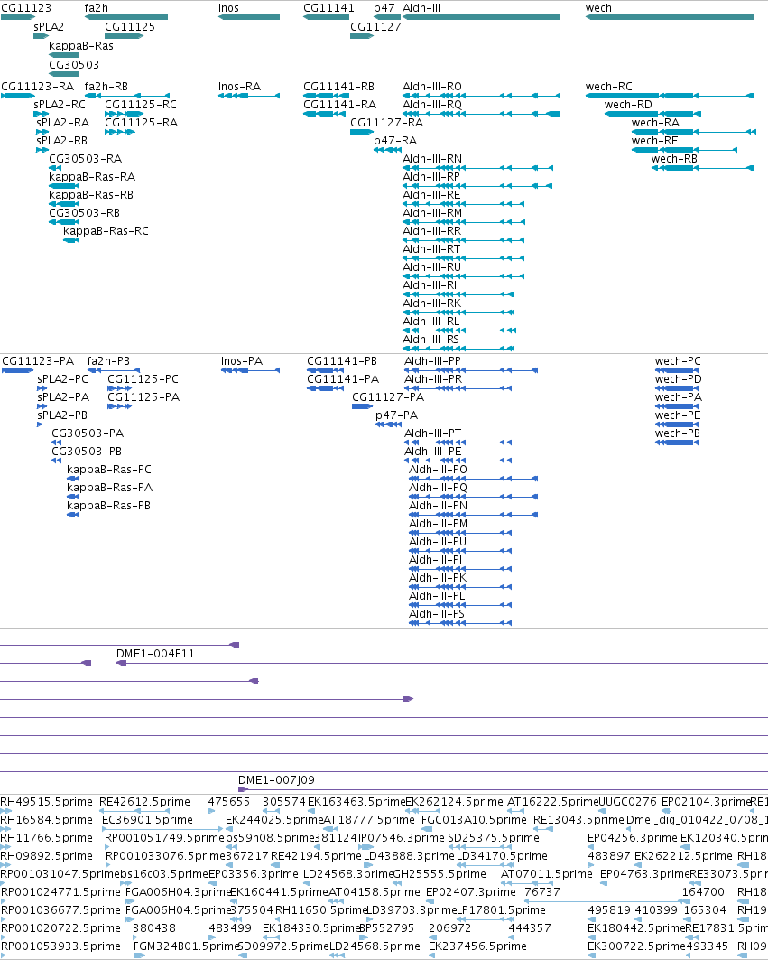Click transcript wech-RD
Image resolution: width=768 pixels, height=960 pixels.
pyautogui.click(x=628, y=105)
